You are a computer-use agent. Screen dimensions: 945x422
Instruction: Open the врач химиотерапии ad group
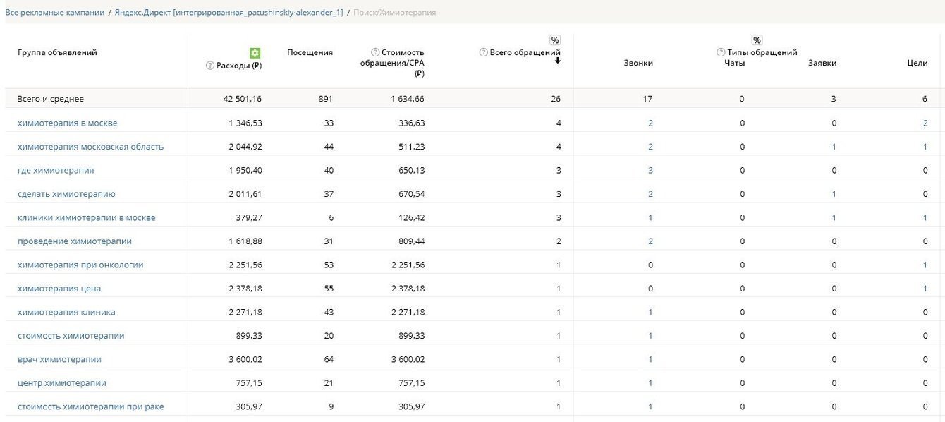pyautogui.click(x=59, y=359)
